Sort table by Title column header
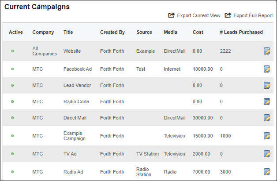The height and width of the screenshot is (181, 277). pyautogui.click(x=68, y=32)
